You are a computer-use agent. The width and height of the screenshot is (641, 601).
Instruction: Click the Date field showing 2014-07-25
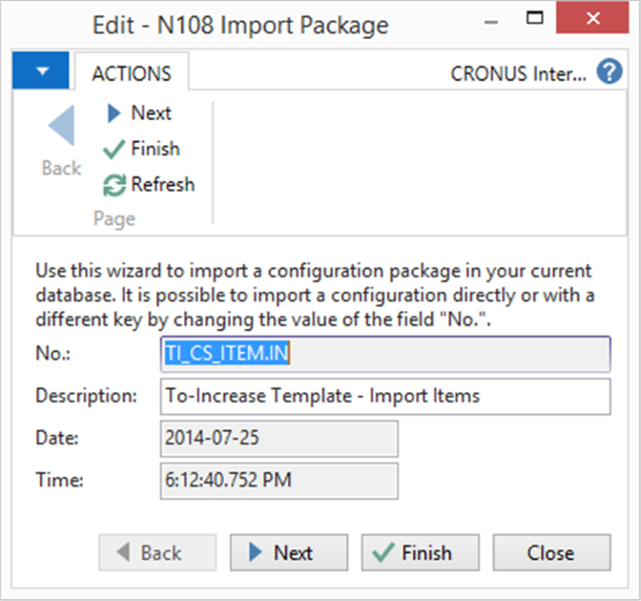point(279,438)
